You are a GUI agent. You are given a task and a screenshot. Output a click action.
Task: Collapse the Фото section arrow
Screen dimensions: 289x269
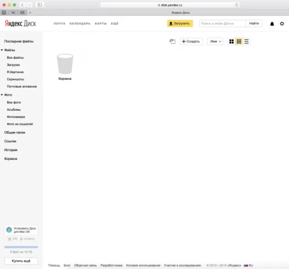[x=2, y=95]
